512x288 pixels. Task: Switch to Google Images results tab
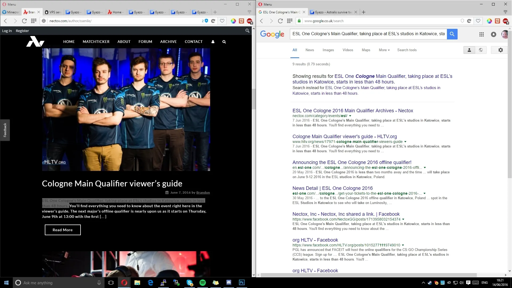click(x=328, y=50)
